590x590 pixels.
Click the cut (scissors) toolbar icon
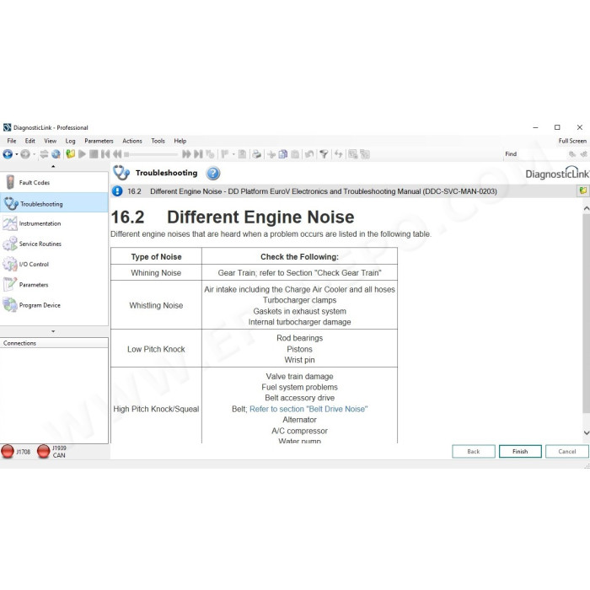(x=271, y=154)
